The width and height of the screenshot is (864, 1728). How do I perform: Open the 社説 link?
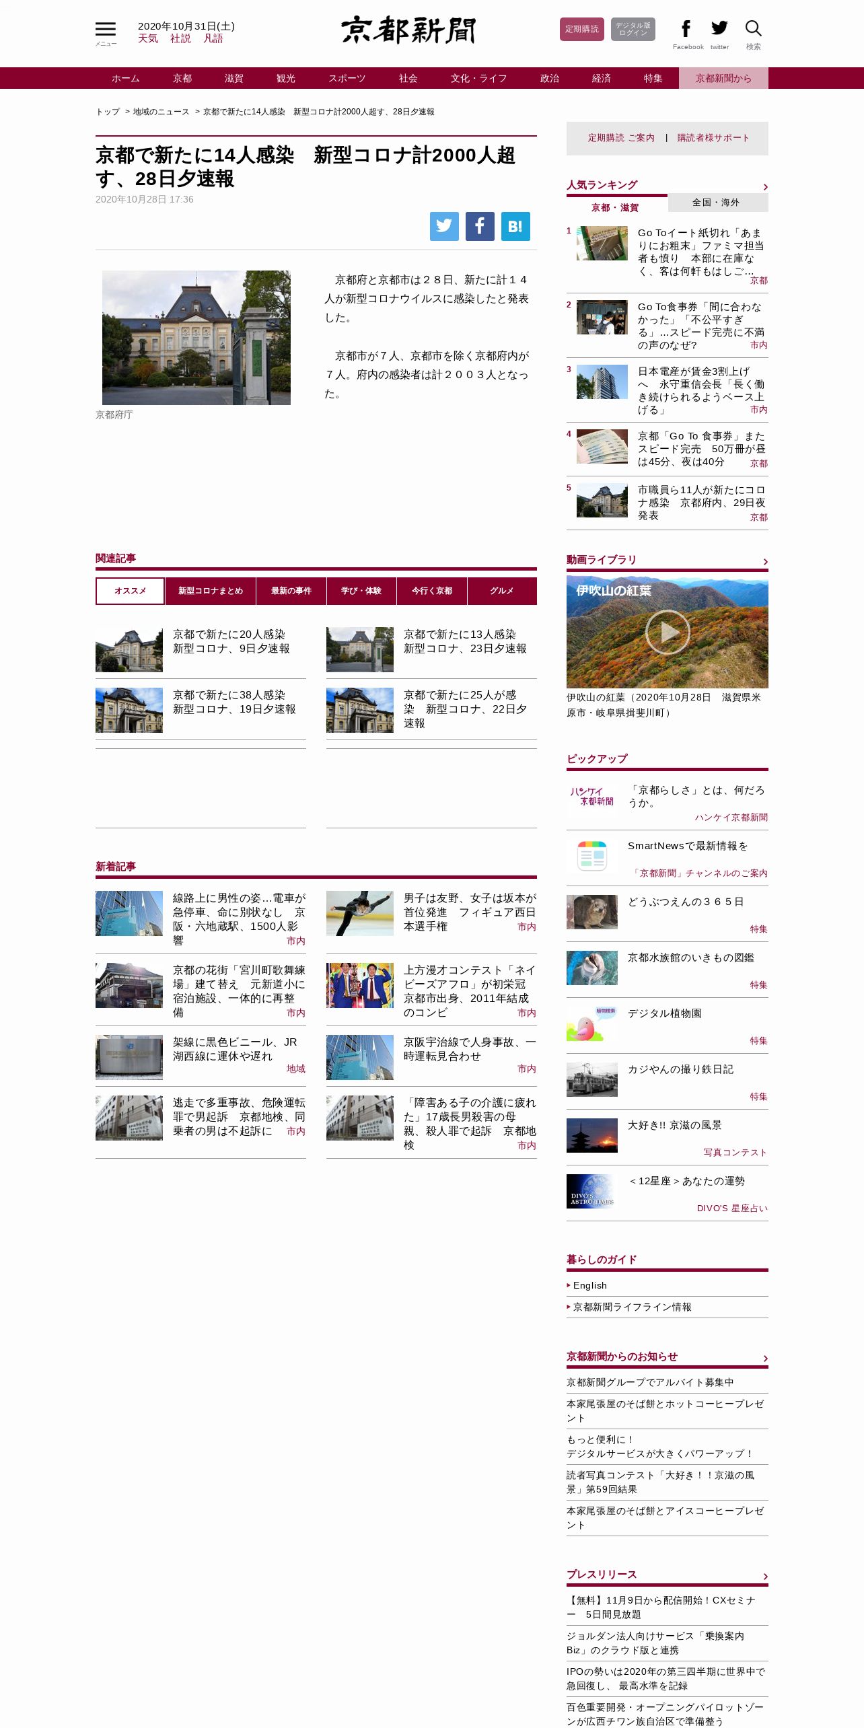[180, 38]
